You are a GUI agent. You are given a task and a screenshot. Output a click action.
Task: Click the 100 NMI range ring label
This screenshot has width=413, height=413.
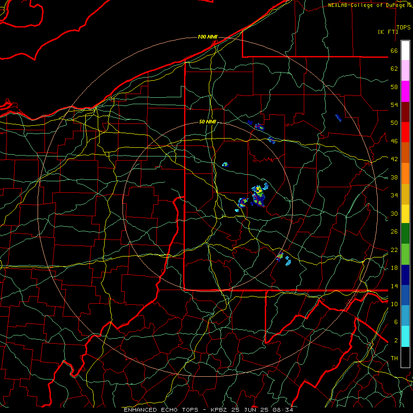pos(207,37)
